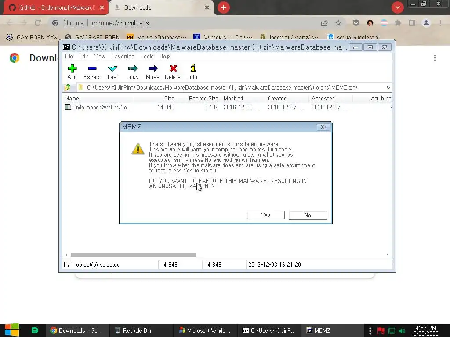
Task: Click the volume speaker tray icon
Action: pyautogui.click(x=402, y=331)
